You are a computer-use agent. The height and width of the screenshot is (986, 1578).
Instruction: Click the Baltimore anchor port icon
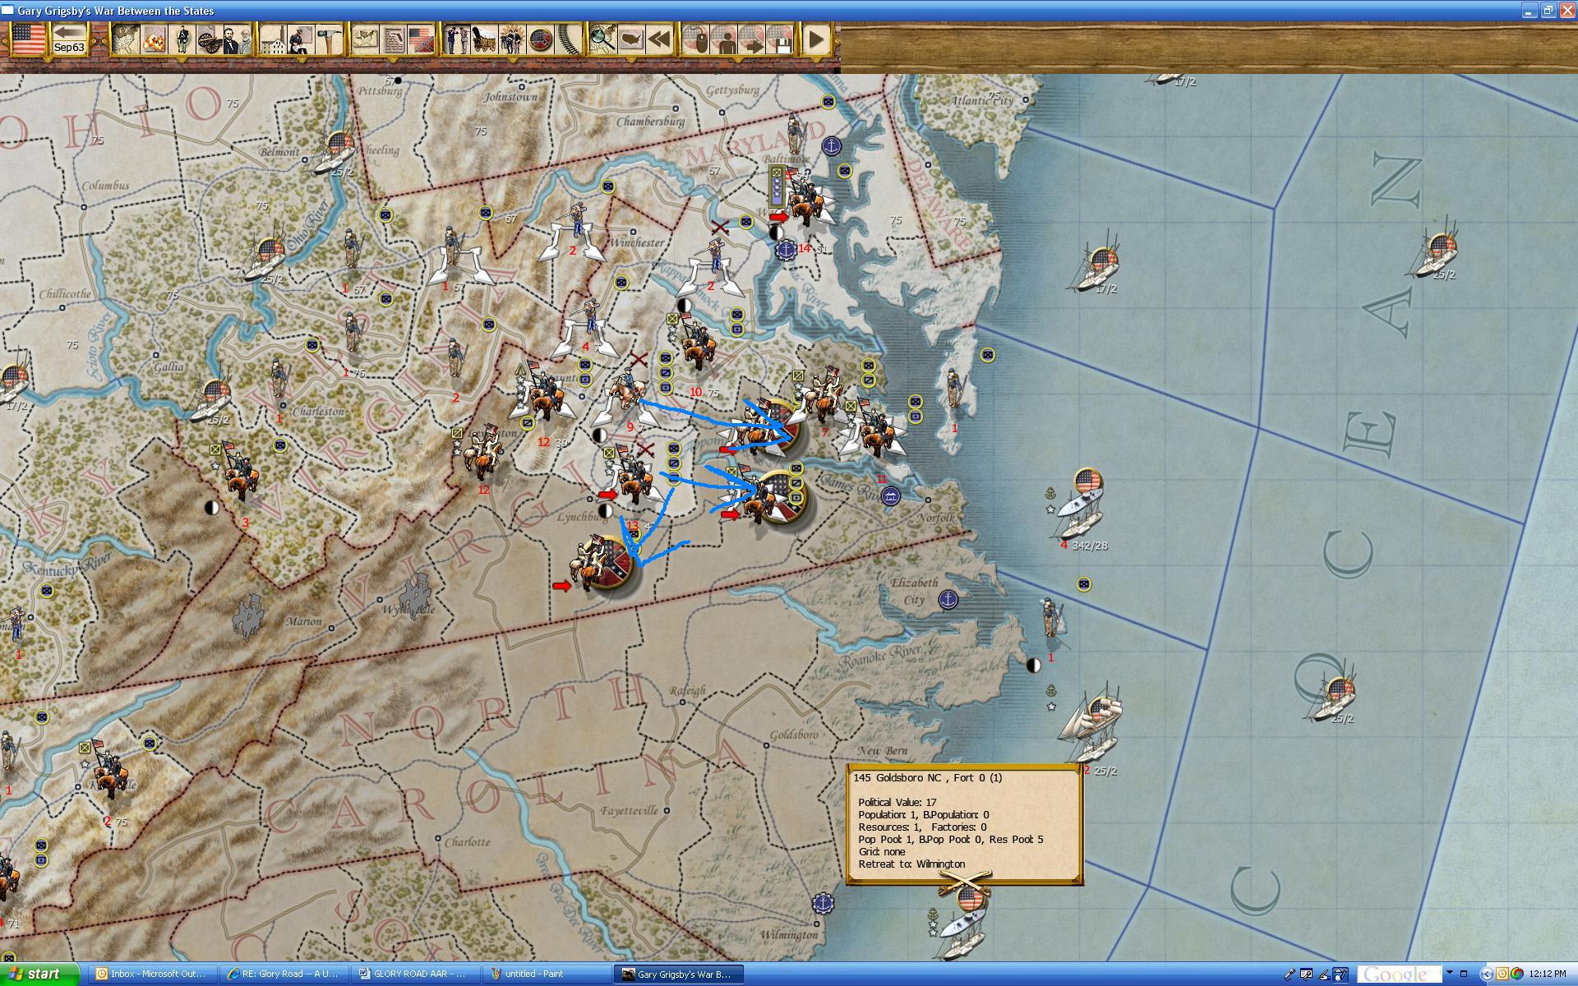pyautogui.click(x=832, y=146)
